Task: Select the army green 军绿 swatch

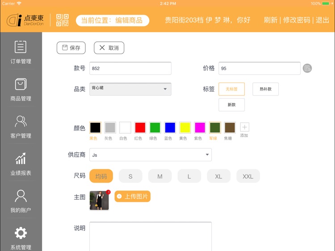Action: coord(215,128)
